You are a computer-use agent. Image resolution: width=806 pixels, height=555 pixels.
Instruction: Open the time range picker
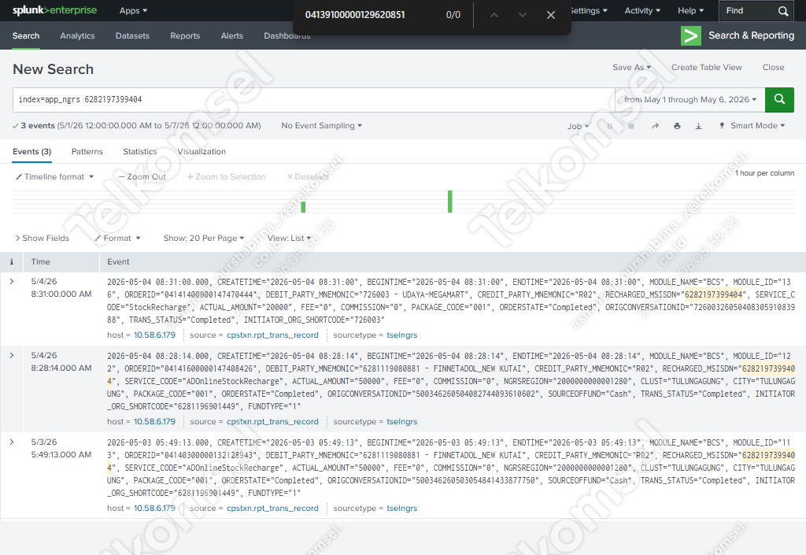[690, 100]
